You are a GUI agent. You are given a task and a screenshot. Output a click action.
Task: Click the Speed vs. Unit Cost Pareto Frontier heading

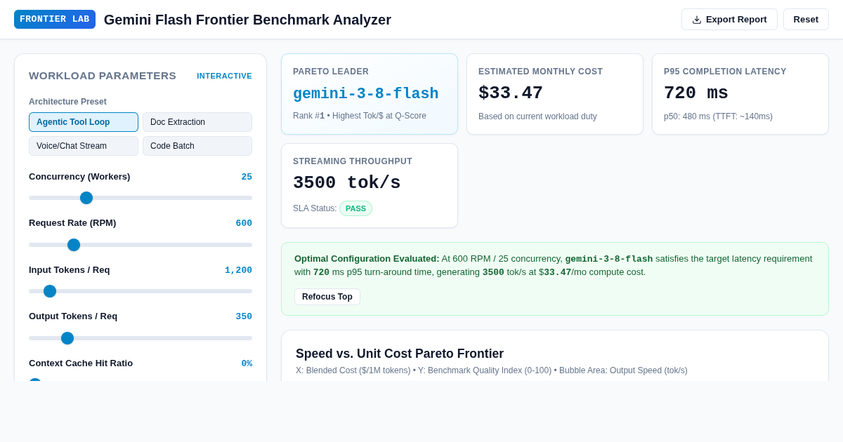click(400, 354)
